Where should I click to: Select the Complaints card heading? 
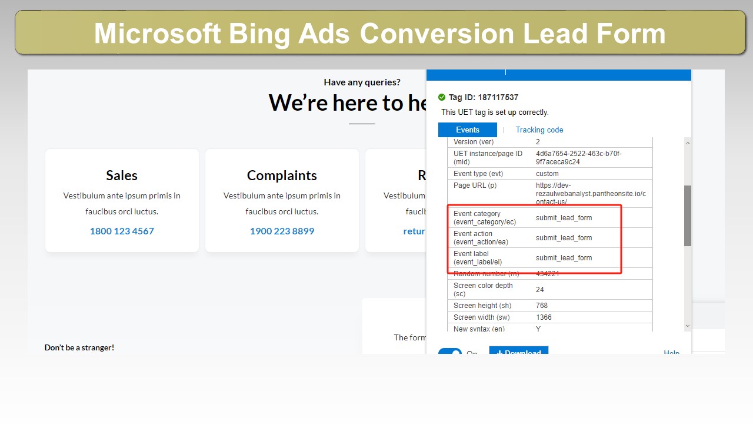(282, 175)
